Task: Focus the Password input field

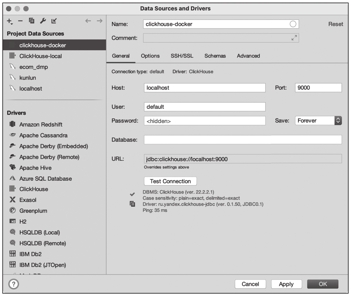Action: click(205, 121)
